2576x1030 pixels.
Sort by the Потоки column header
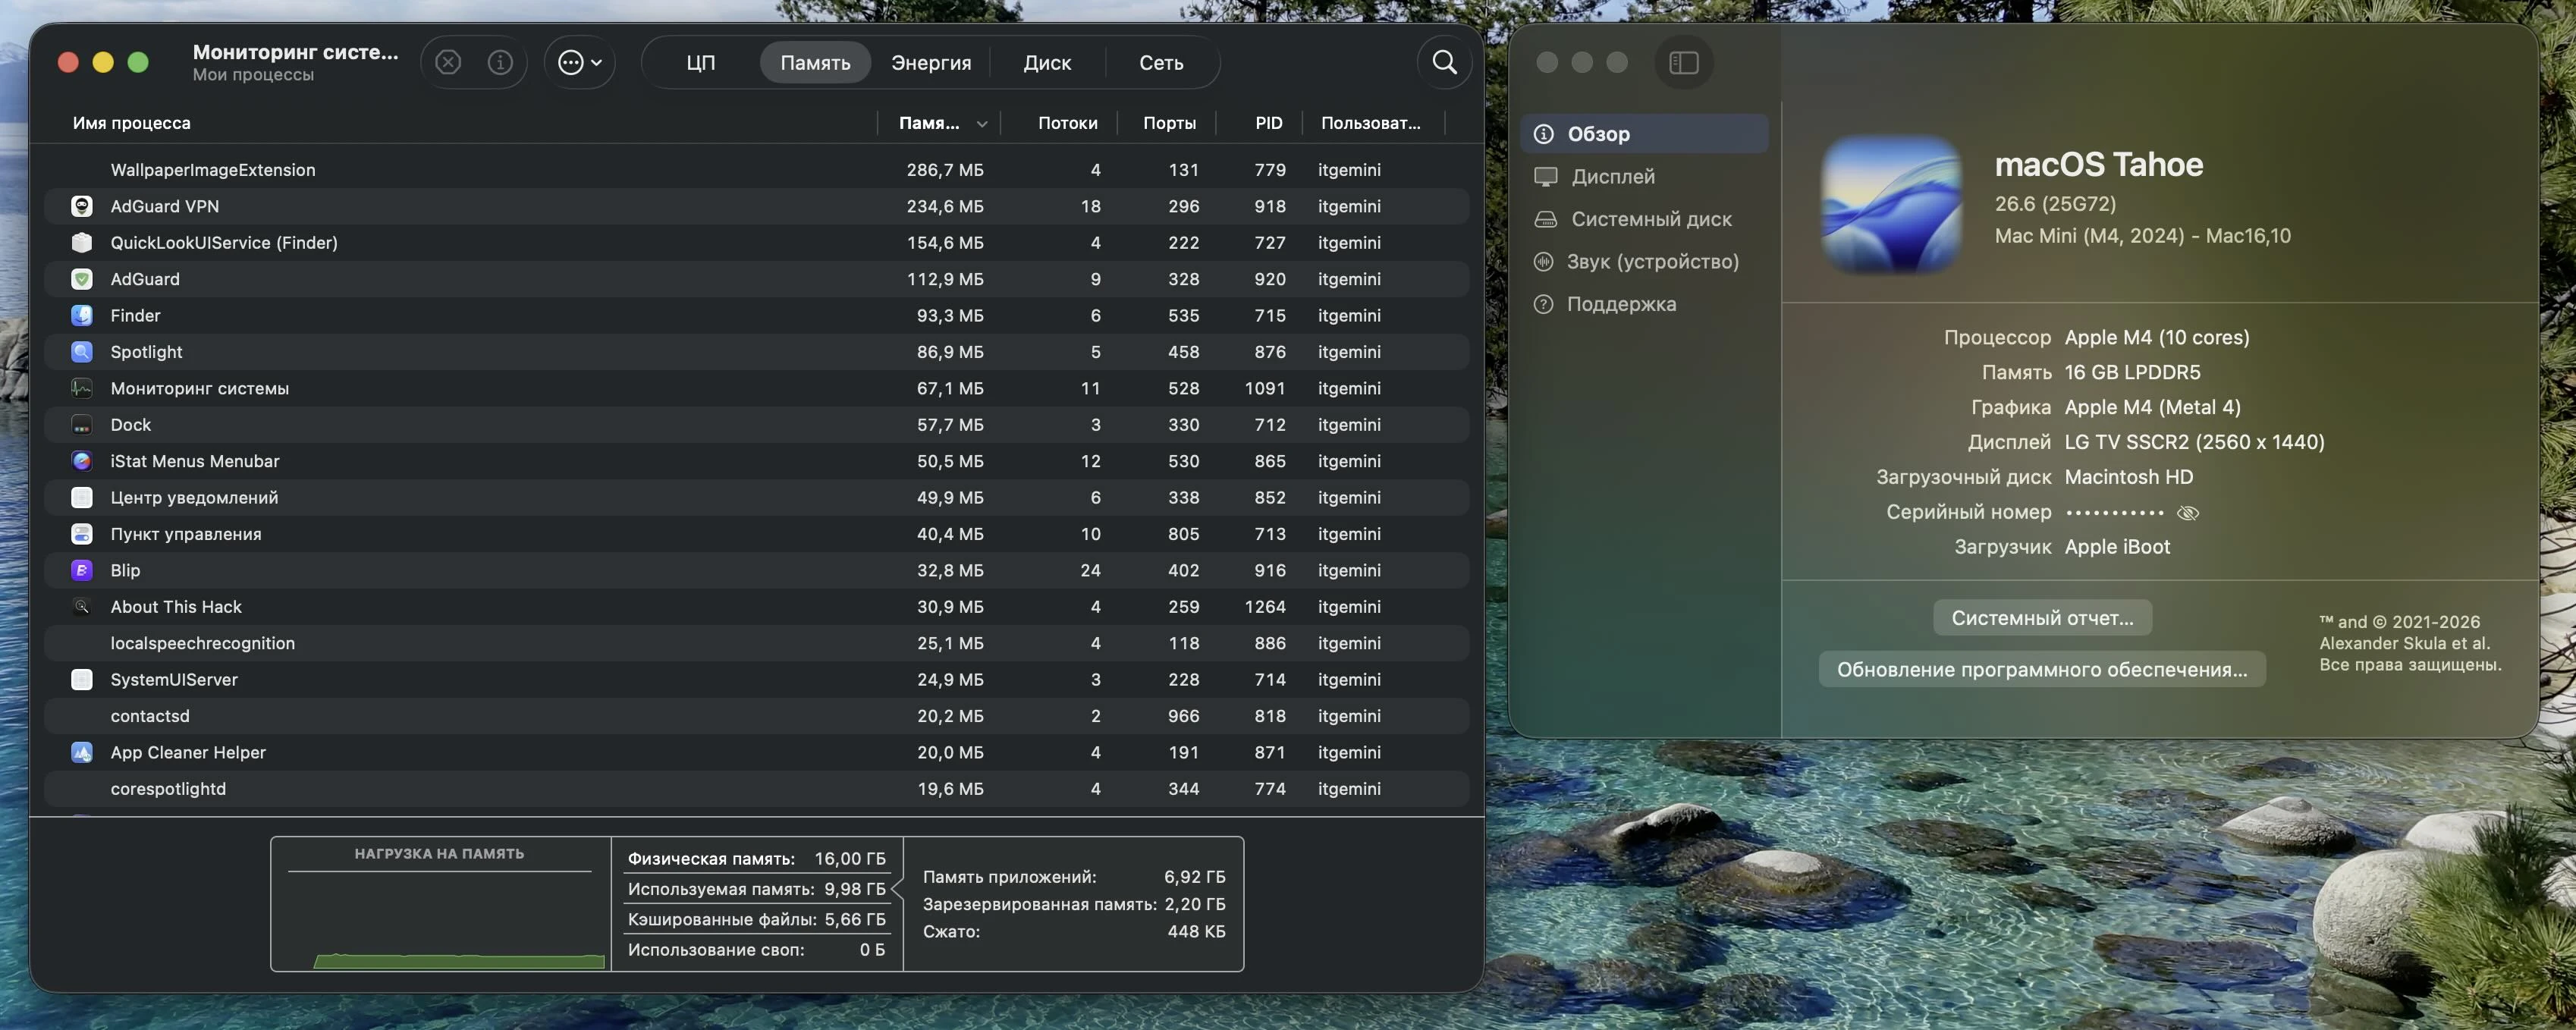coord(1067,123)
